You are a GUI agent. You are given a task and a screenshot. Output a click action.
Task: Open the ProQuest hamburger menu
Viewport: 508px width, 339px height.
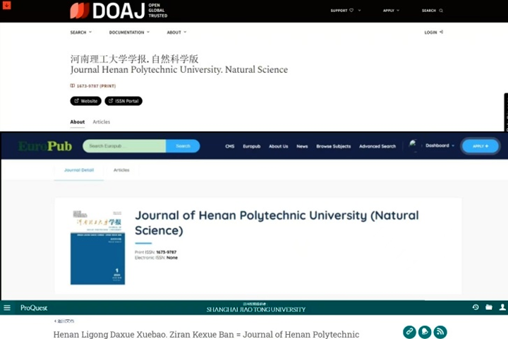(7, 308)
